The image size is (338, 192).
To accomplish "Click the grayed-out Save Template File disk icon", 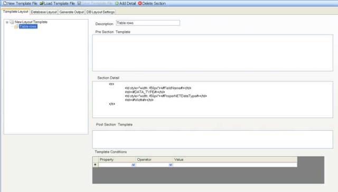I will tap(79, 3).
